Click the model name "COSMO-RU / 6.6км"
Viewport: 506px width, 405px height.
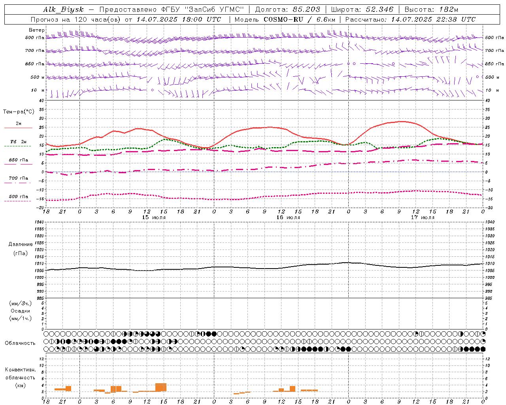point(299,19)
